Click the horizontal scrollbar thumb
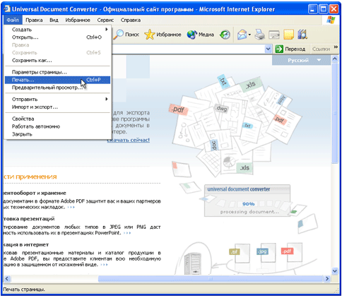 coord(211,279)
